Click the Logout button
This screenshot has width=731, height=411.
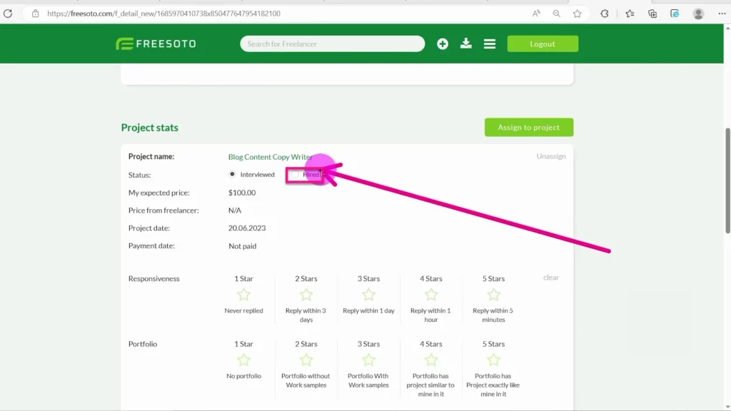pyautogui.click(x=543, y=44)
